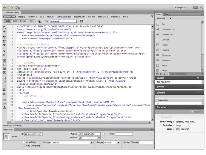Toggle Highlight Invalid Code icon
Image resolution: width=206 pixels, height=155 pixels.
pyautogui.click(x=4, y=65)
